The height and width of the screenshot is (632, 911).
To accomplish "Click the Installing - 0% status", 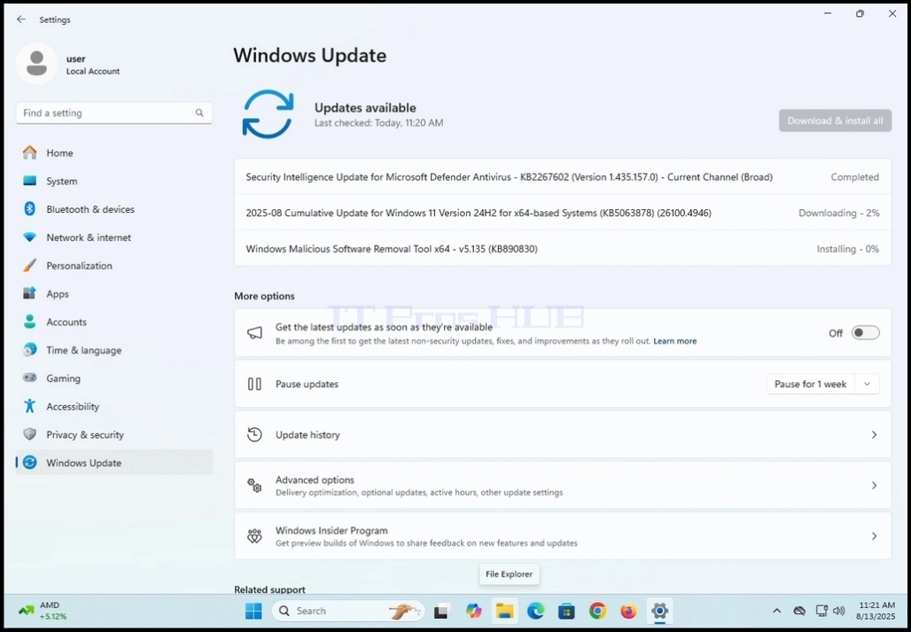I will pyautogui.click(x=848, y=248).
